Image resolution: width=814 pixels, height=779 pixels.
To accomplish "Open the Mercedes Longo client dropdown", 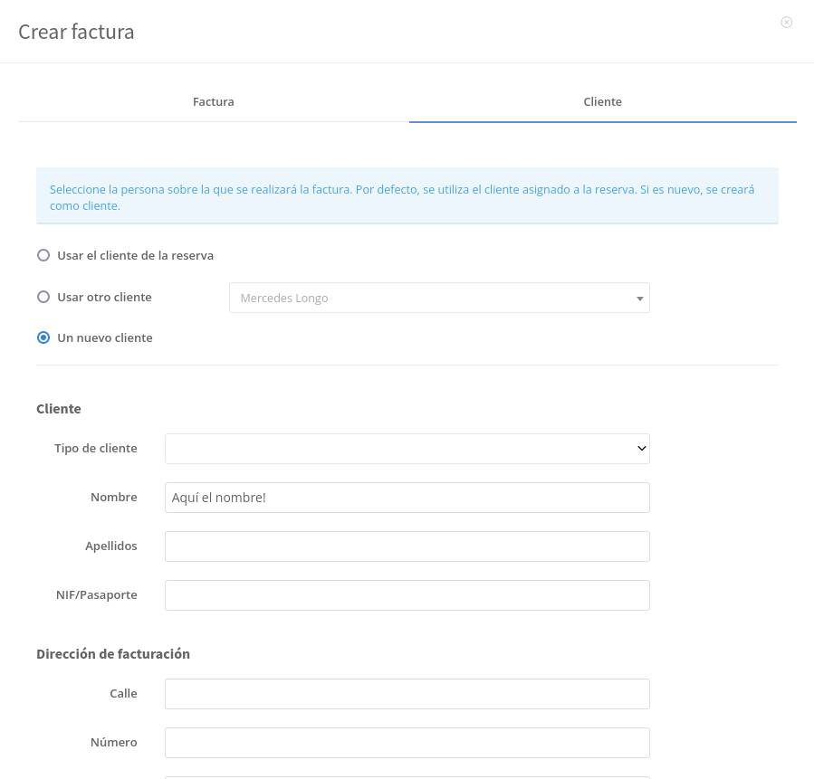I will [439, 298].
